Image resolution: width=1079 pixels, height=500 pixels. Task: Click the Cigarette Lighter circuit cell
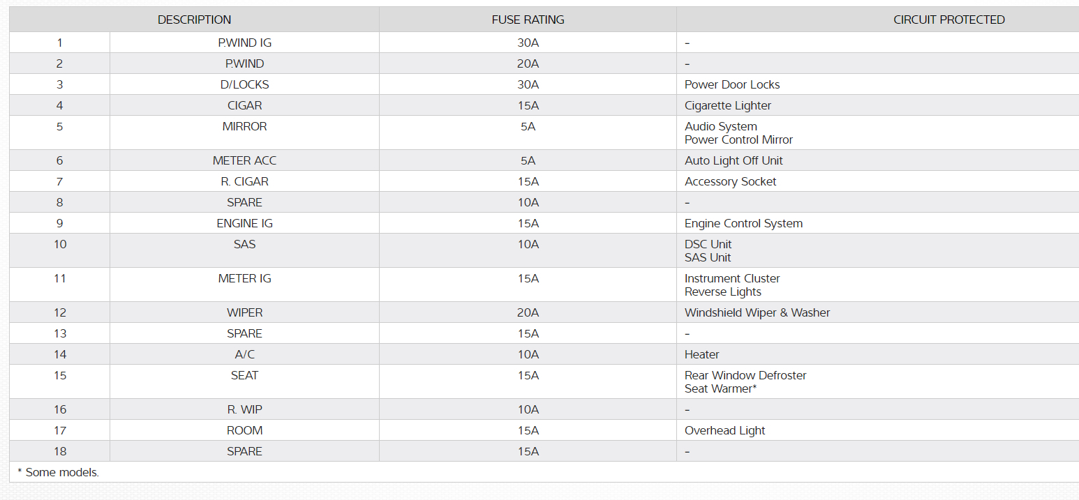(x=727, y=105)
